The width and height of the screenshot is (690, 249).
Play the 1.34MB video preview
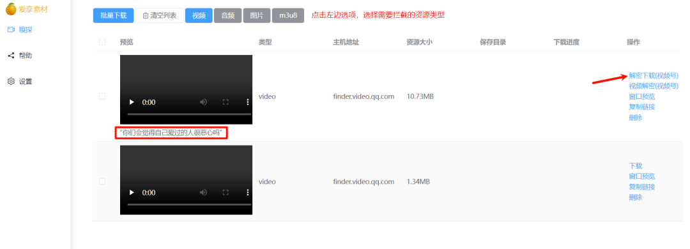[131, 193]
